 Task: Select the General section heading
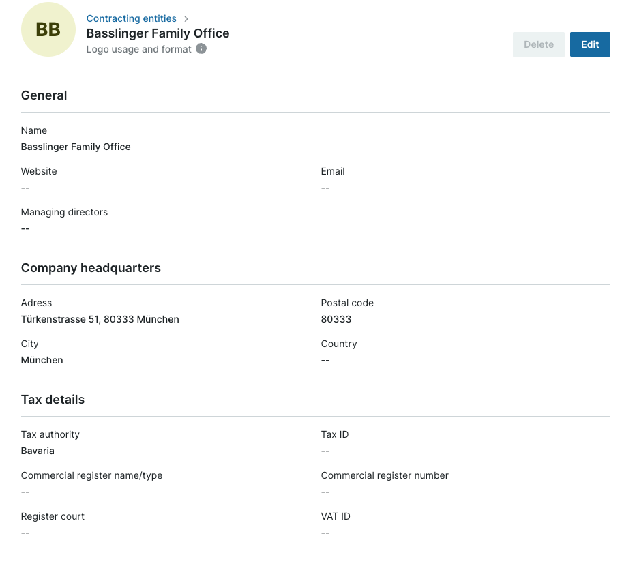[44, 95]
